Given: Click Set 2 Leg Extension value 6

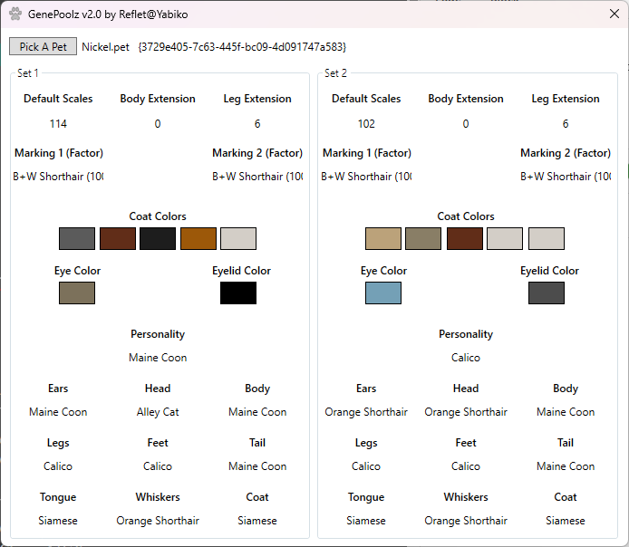Looking at the screenshot, I should click(x=566, y=124).
